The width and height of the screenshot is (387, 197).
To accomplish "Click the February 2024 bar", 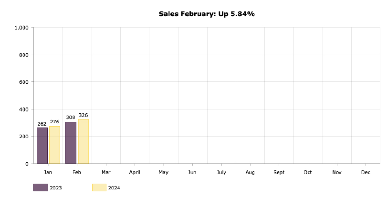I will click(x=84, y=141).
